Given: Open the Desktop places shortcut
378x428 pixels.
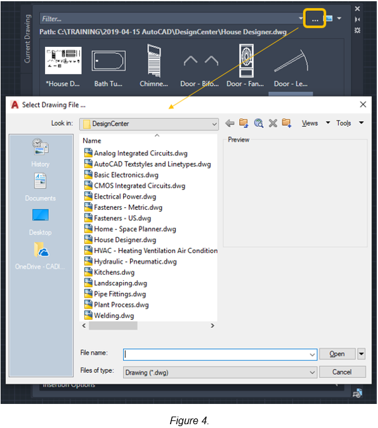Looking at the screenshot, I should [41, 222].
